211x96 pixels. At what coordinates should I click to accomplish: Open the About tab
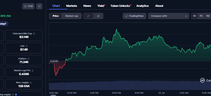point(159,6)
